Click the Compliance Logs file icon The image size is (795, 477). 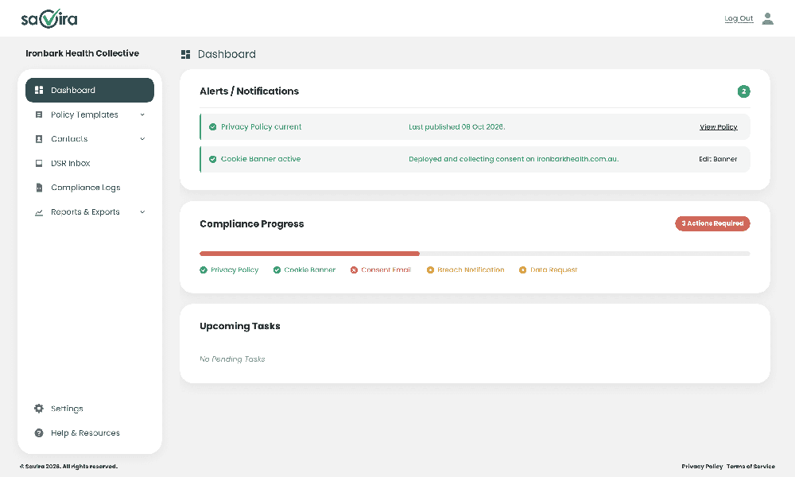coord(39,188)
